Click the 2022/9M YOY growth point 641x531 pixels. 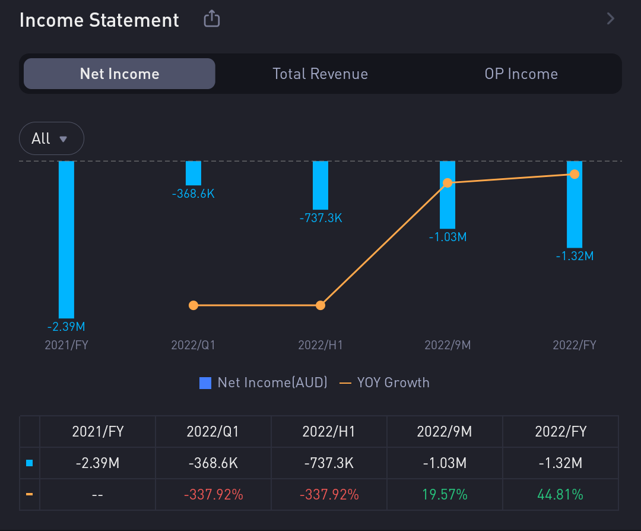pyautogui.click(x=448, y=183)
